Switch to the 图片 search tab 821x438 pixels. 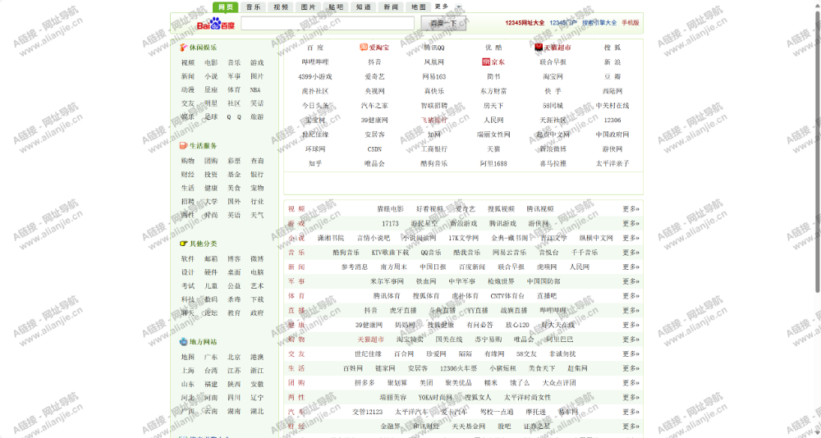pyautogui.click(x=309, y=7)
